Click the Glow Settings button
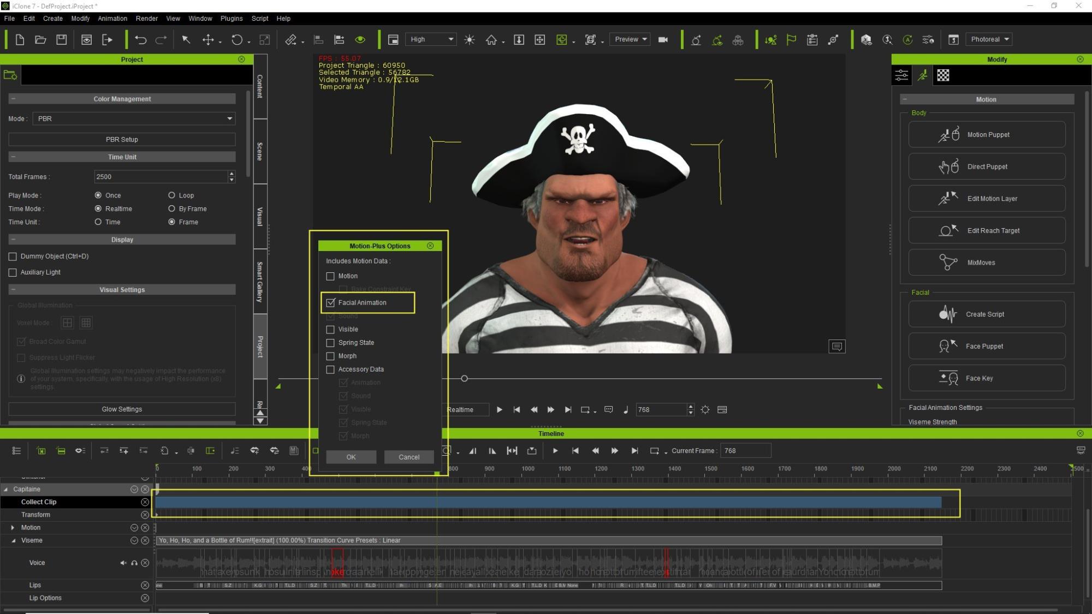Image resolution: width=1092 pixels, height=614 pixels. 122,409
